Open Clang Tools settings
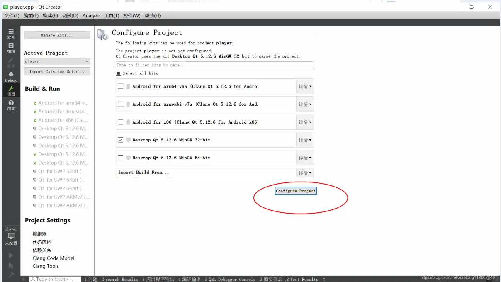501x282 pixels. coord(46,266)
